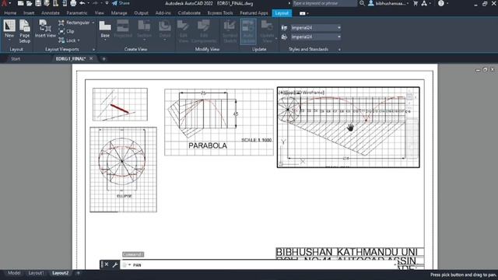Click the Symbol Sketch tool
498x280 pixels.
[x=230, y=31]
